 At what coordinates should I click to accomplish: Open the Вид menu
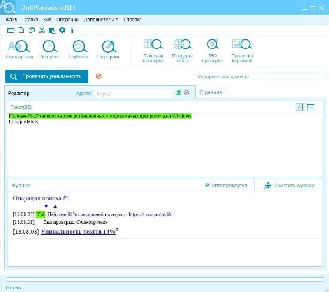point(47,20)
